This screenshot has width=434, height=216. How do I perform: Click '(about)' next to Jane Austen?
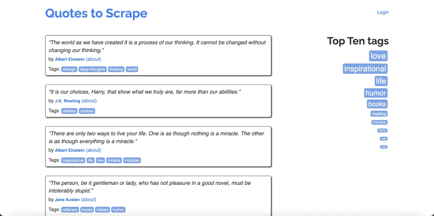tap(89, 200)
